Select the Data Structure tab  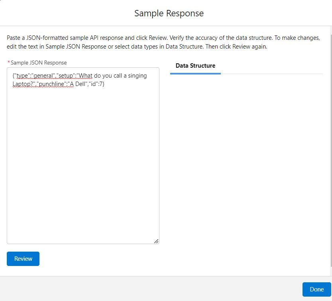(195, 66)
